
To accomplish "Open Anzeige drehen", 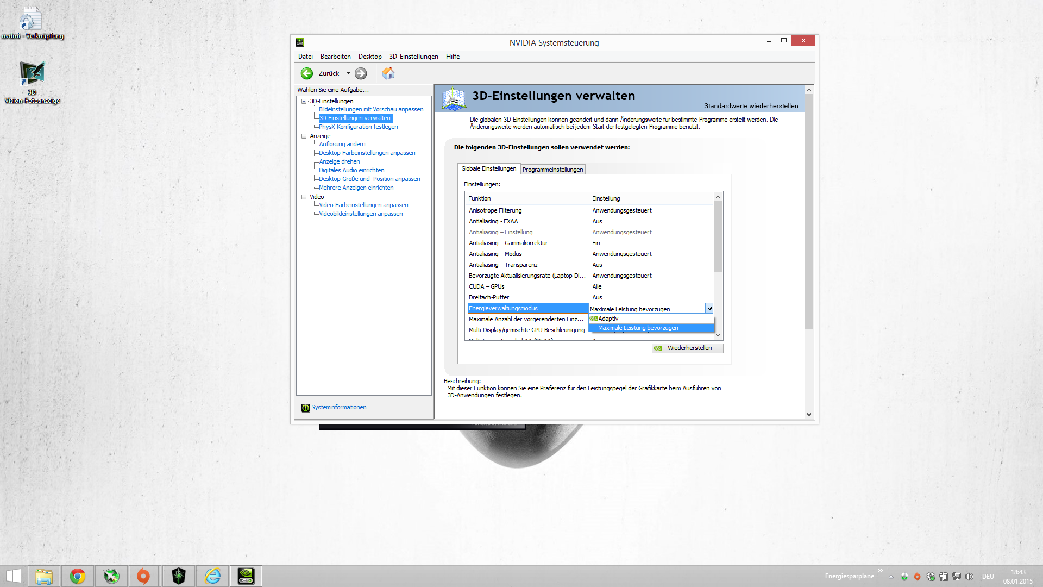I will tap(340, 161).
